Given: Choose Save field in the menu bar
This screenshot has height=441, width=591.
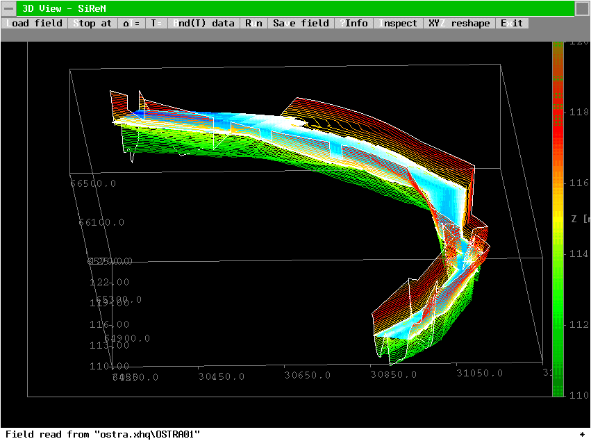Looking at the screenshot, I should point(301,23).
